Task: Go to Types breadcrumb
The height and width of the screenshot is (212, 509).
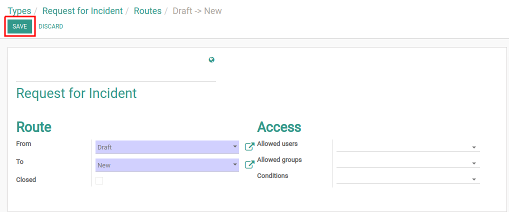Action: [19, 10]
